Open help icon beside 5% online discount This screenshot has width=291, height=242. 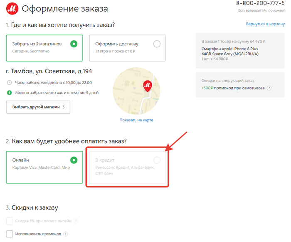pos(76,221)
